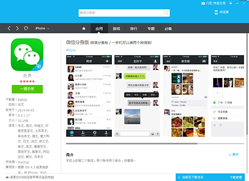
Task: Click the 闪退/弹窗修复 toolbox icon
Action: 203,3
